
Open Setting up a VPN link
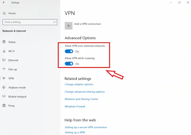coord(75,132)
